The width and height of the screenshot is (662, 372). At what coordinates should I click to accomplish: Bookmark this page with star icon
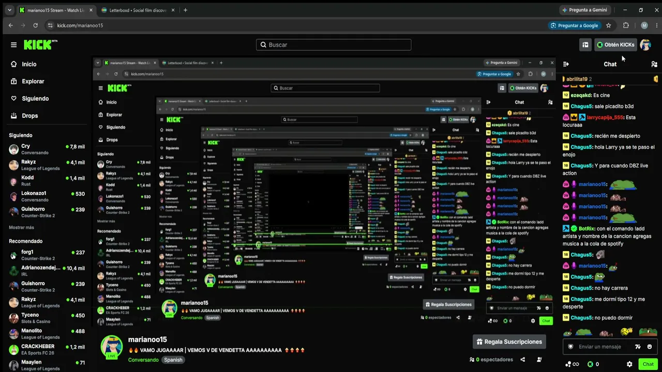609,25
